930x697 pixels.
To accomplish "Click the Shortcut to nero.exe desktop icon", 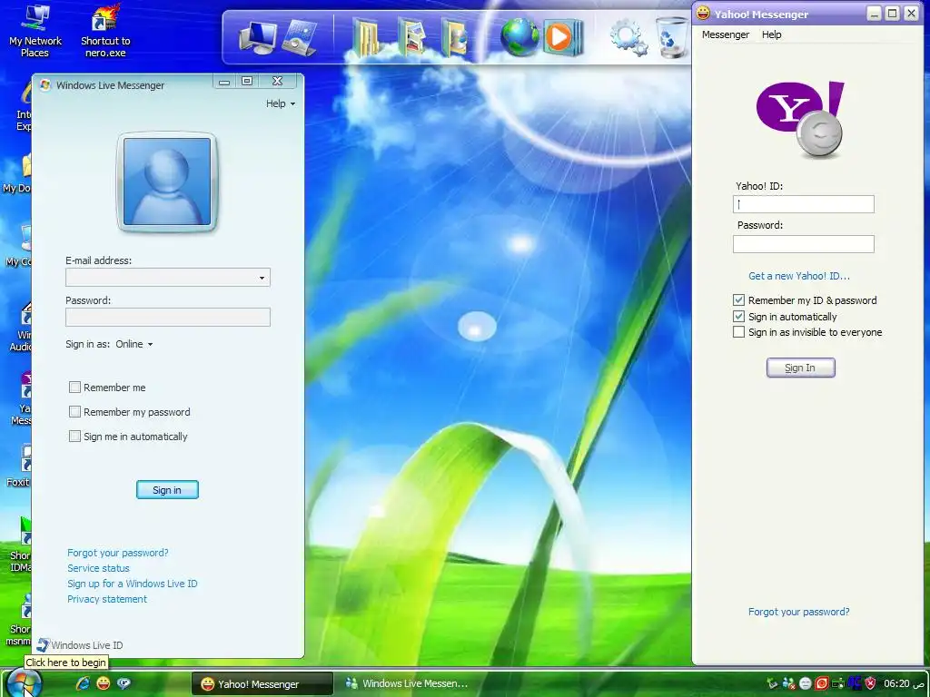I will [105, 30].
